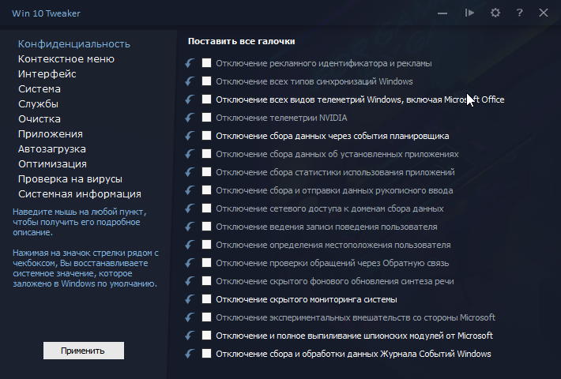The height and width of the screenshot is (379, 561).
Task: Open the Система section
Action: [40, 89]
